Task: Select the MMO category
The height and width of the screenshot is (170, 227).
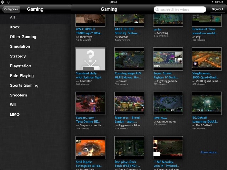Action: tap(35, 114)
